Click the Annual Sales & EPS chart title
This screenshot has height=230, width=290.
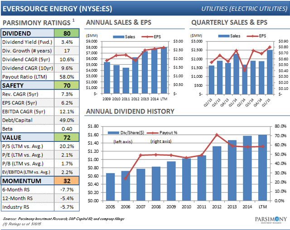pyautogui.click(x=119, y=22)
